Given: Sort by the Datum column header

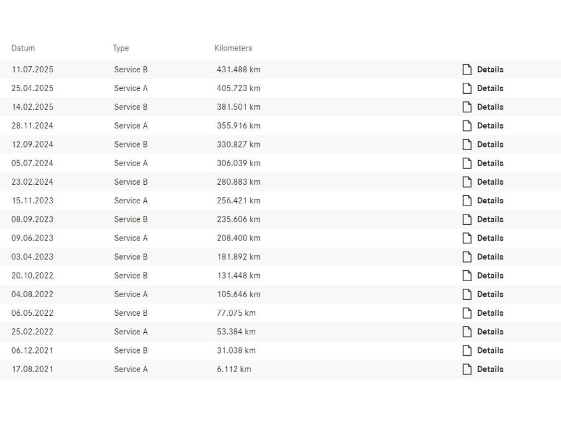Looking at the screenshot, I should [x=23, y=48].
